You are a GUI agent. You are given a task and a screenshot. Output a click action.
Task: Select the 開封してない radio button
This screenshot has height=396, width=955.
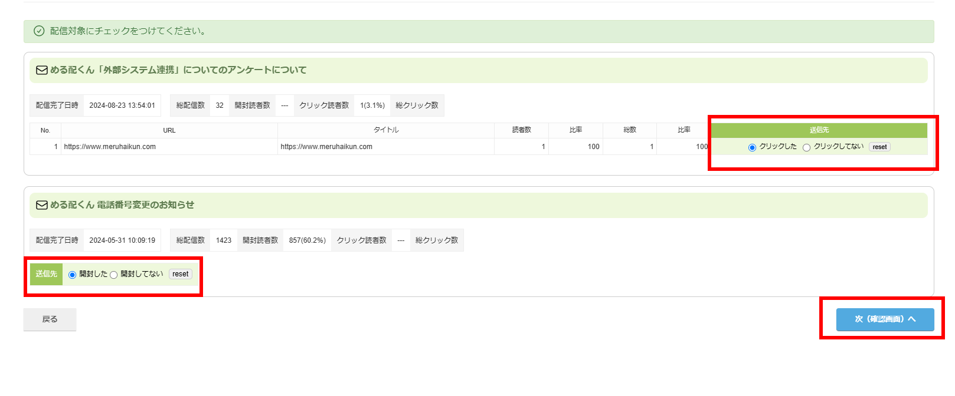(x=113, y=275)
